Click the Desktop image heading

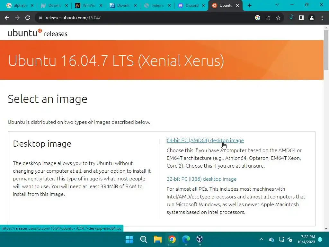pos(42,144)
